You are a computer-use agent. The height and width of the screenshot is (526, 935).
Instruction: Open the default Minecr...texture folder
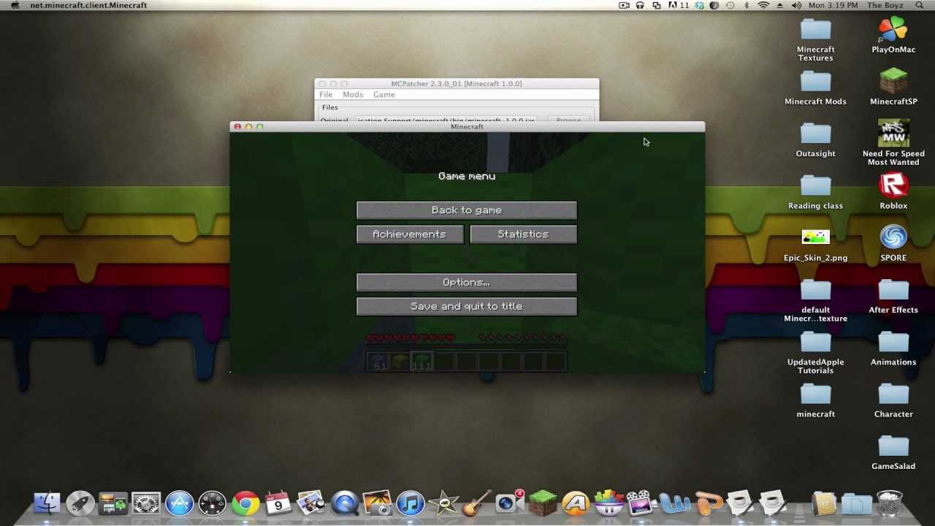[815, 300]
